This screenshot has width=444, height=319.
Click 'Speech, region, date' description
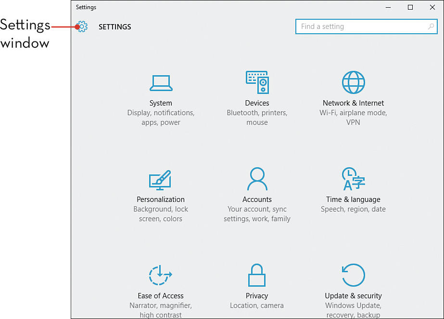pos(354,209)
